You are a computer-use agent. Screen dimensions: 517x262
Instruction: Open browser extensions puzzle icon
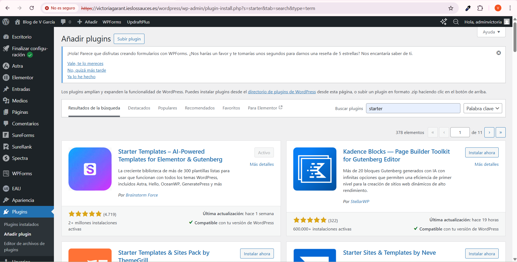coord(480,8)
